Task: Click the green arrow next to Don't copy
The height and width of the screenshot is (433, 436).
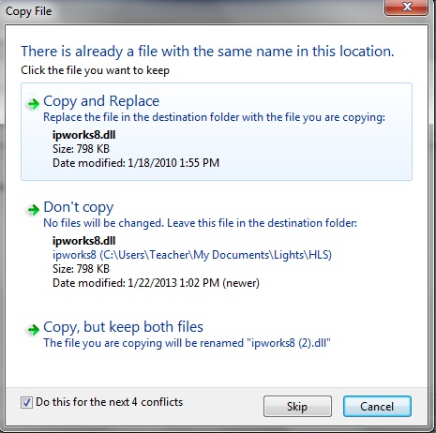Action: tap(34, 209)
